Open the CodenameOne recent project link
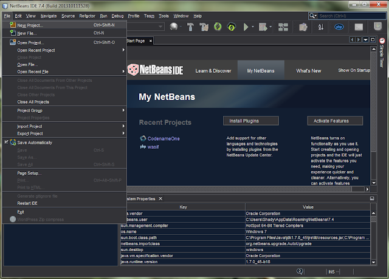Screen dimensions: 389x279 pyautogui.click(x=164, y=139)
